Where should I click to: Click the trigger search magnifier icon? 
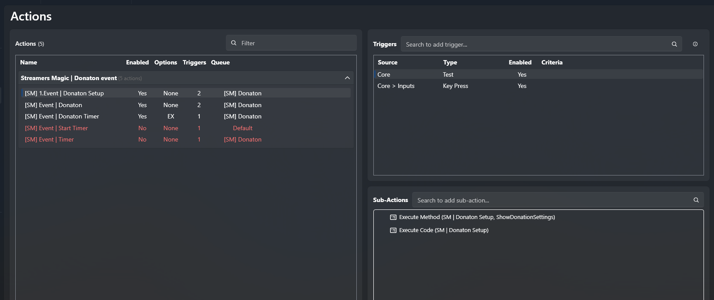point(674,44)
